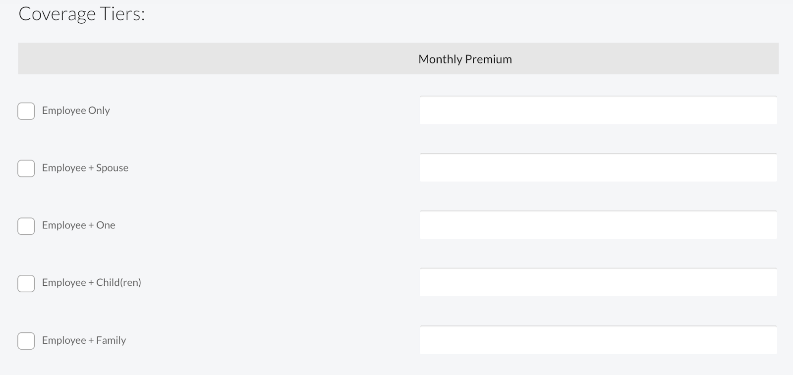
Task: Click the "Employee + Spouse" label text
Action: tap(85, 168)
